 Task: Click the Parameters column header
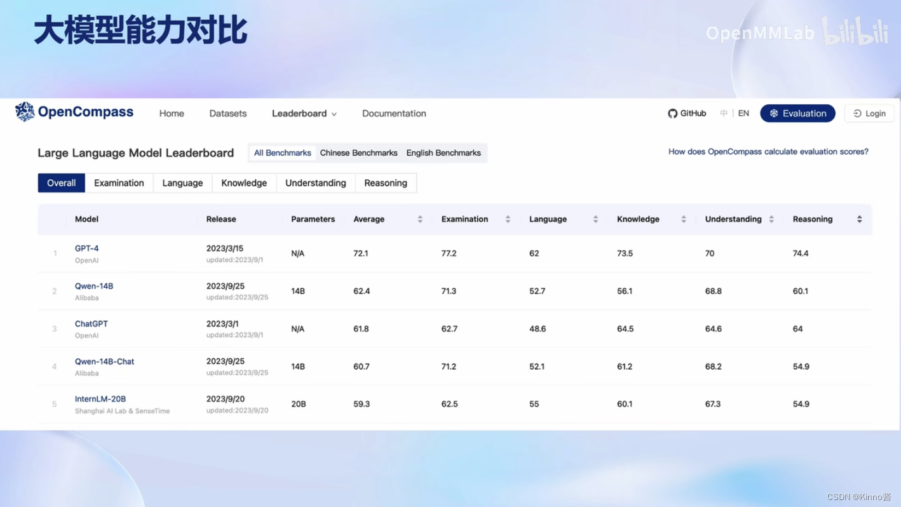pyautogui.click(x=313, y=219)
